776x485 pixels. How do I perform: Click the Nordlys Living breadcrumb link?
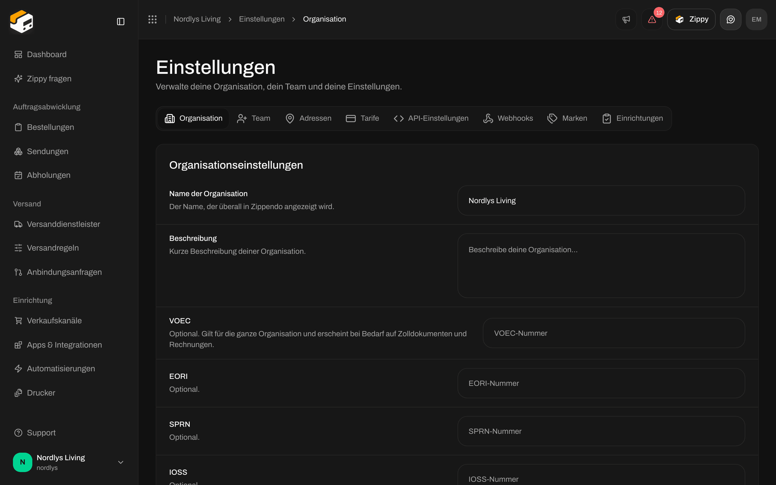click(197, 19)
